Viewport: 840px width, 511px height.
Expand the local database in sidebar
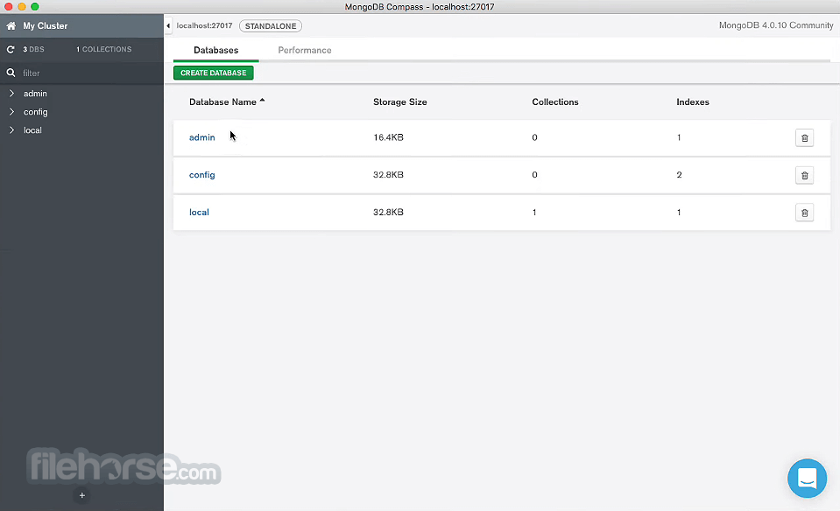[11, 130]
